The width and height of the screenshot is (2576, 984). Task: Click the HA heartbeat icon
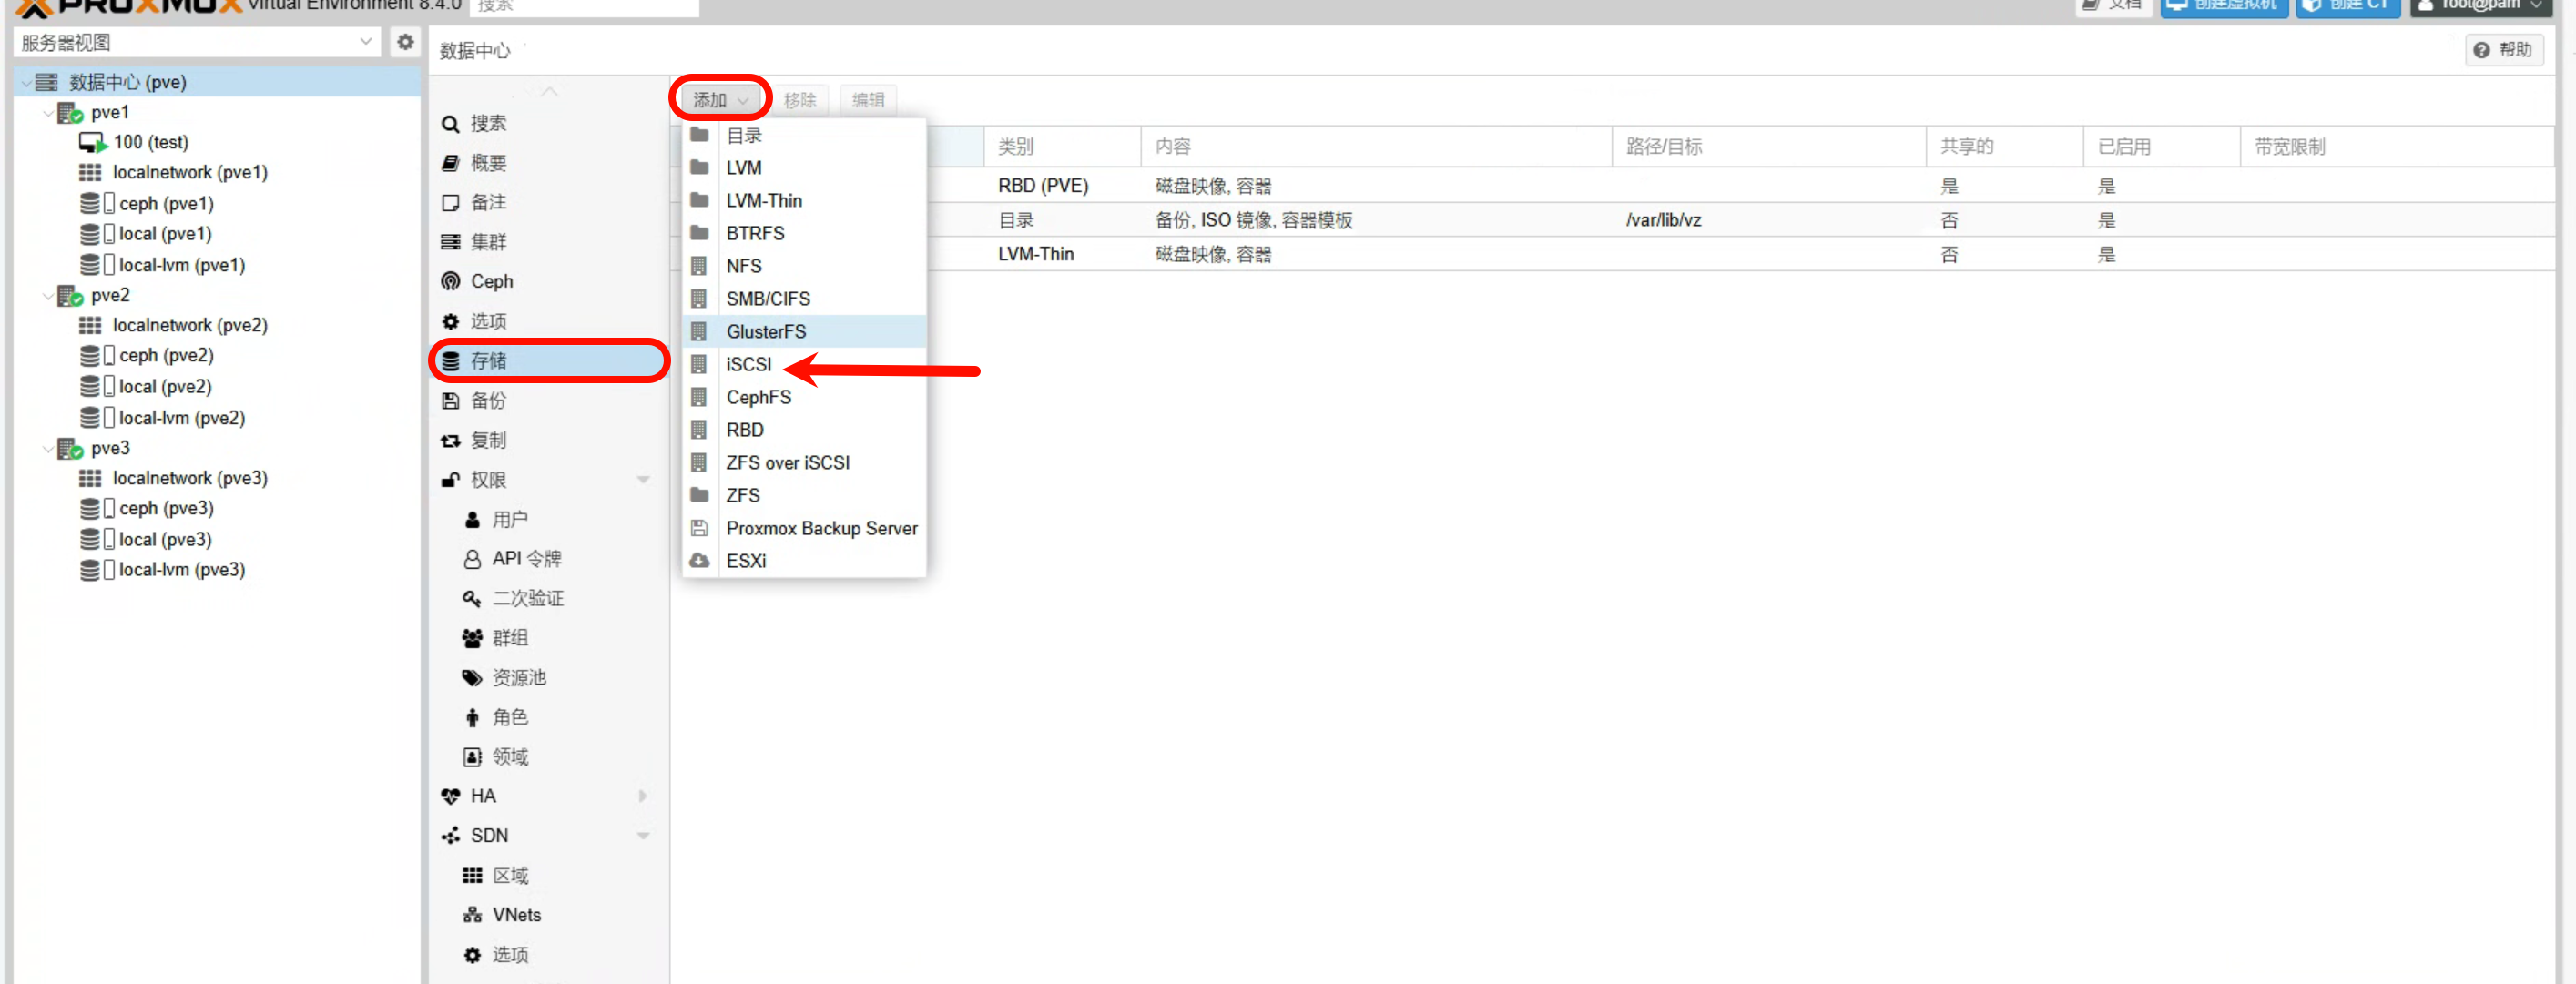click(451, 796)
